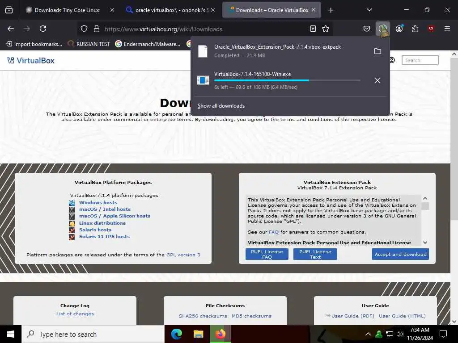Show extension pack file in folder
Image resolution: width=458 pixels, height=343 pixels.
(377, 51)
